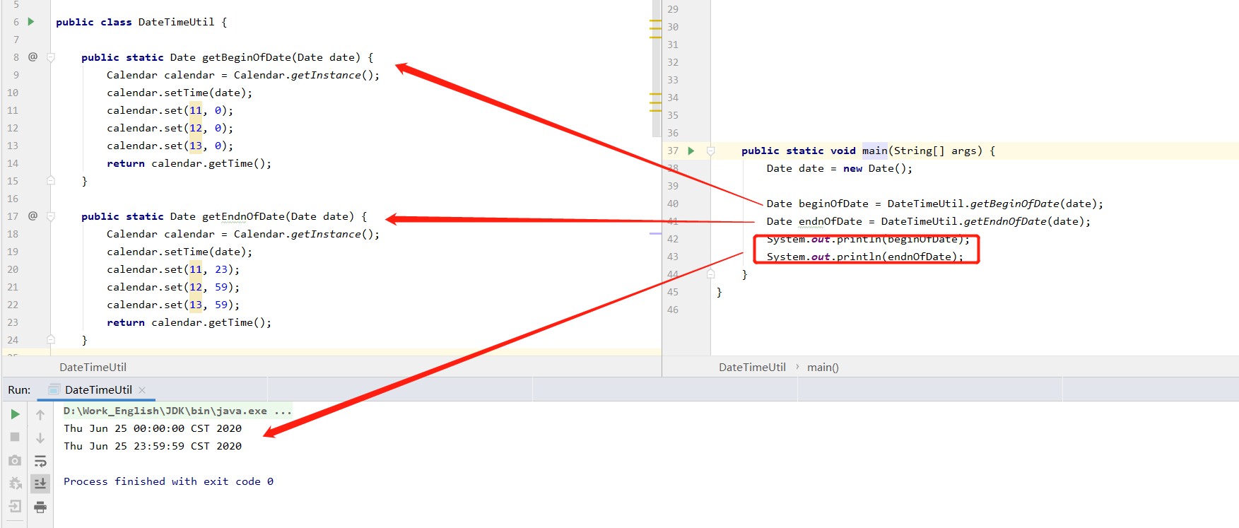Collapse main method fold marker at line 37

coord(711,151)
